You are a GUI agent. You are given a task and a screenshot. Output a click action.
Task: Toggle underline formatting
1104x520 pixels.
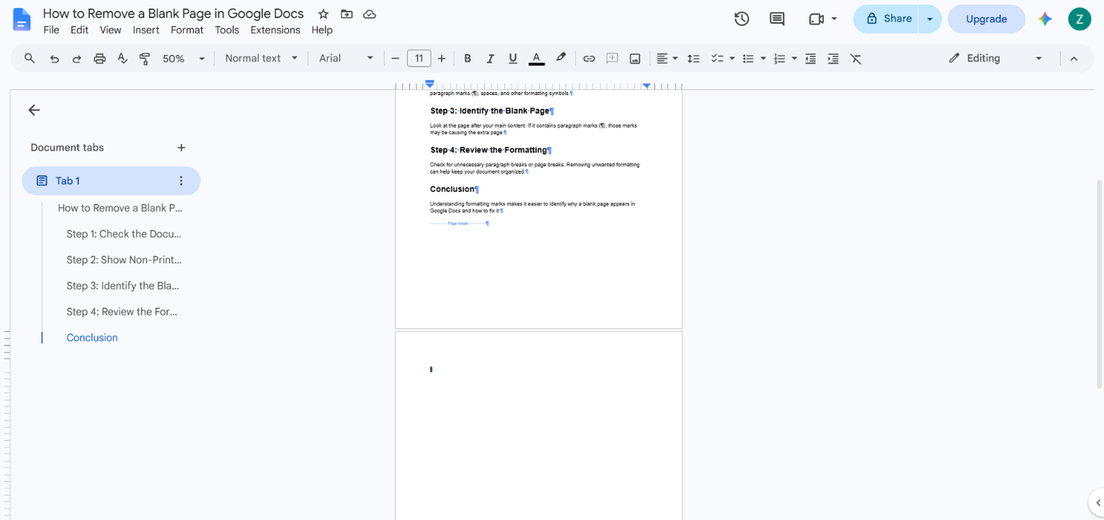tap(513, 58)
